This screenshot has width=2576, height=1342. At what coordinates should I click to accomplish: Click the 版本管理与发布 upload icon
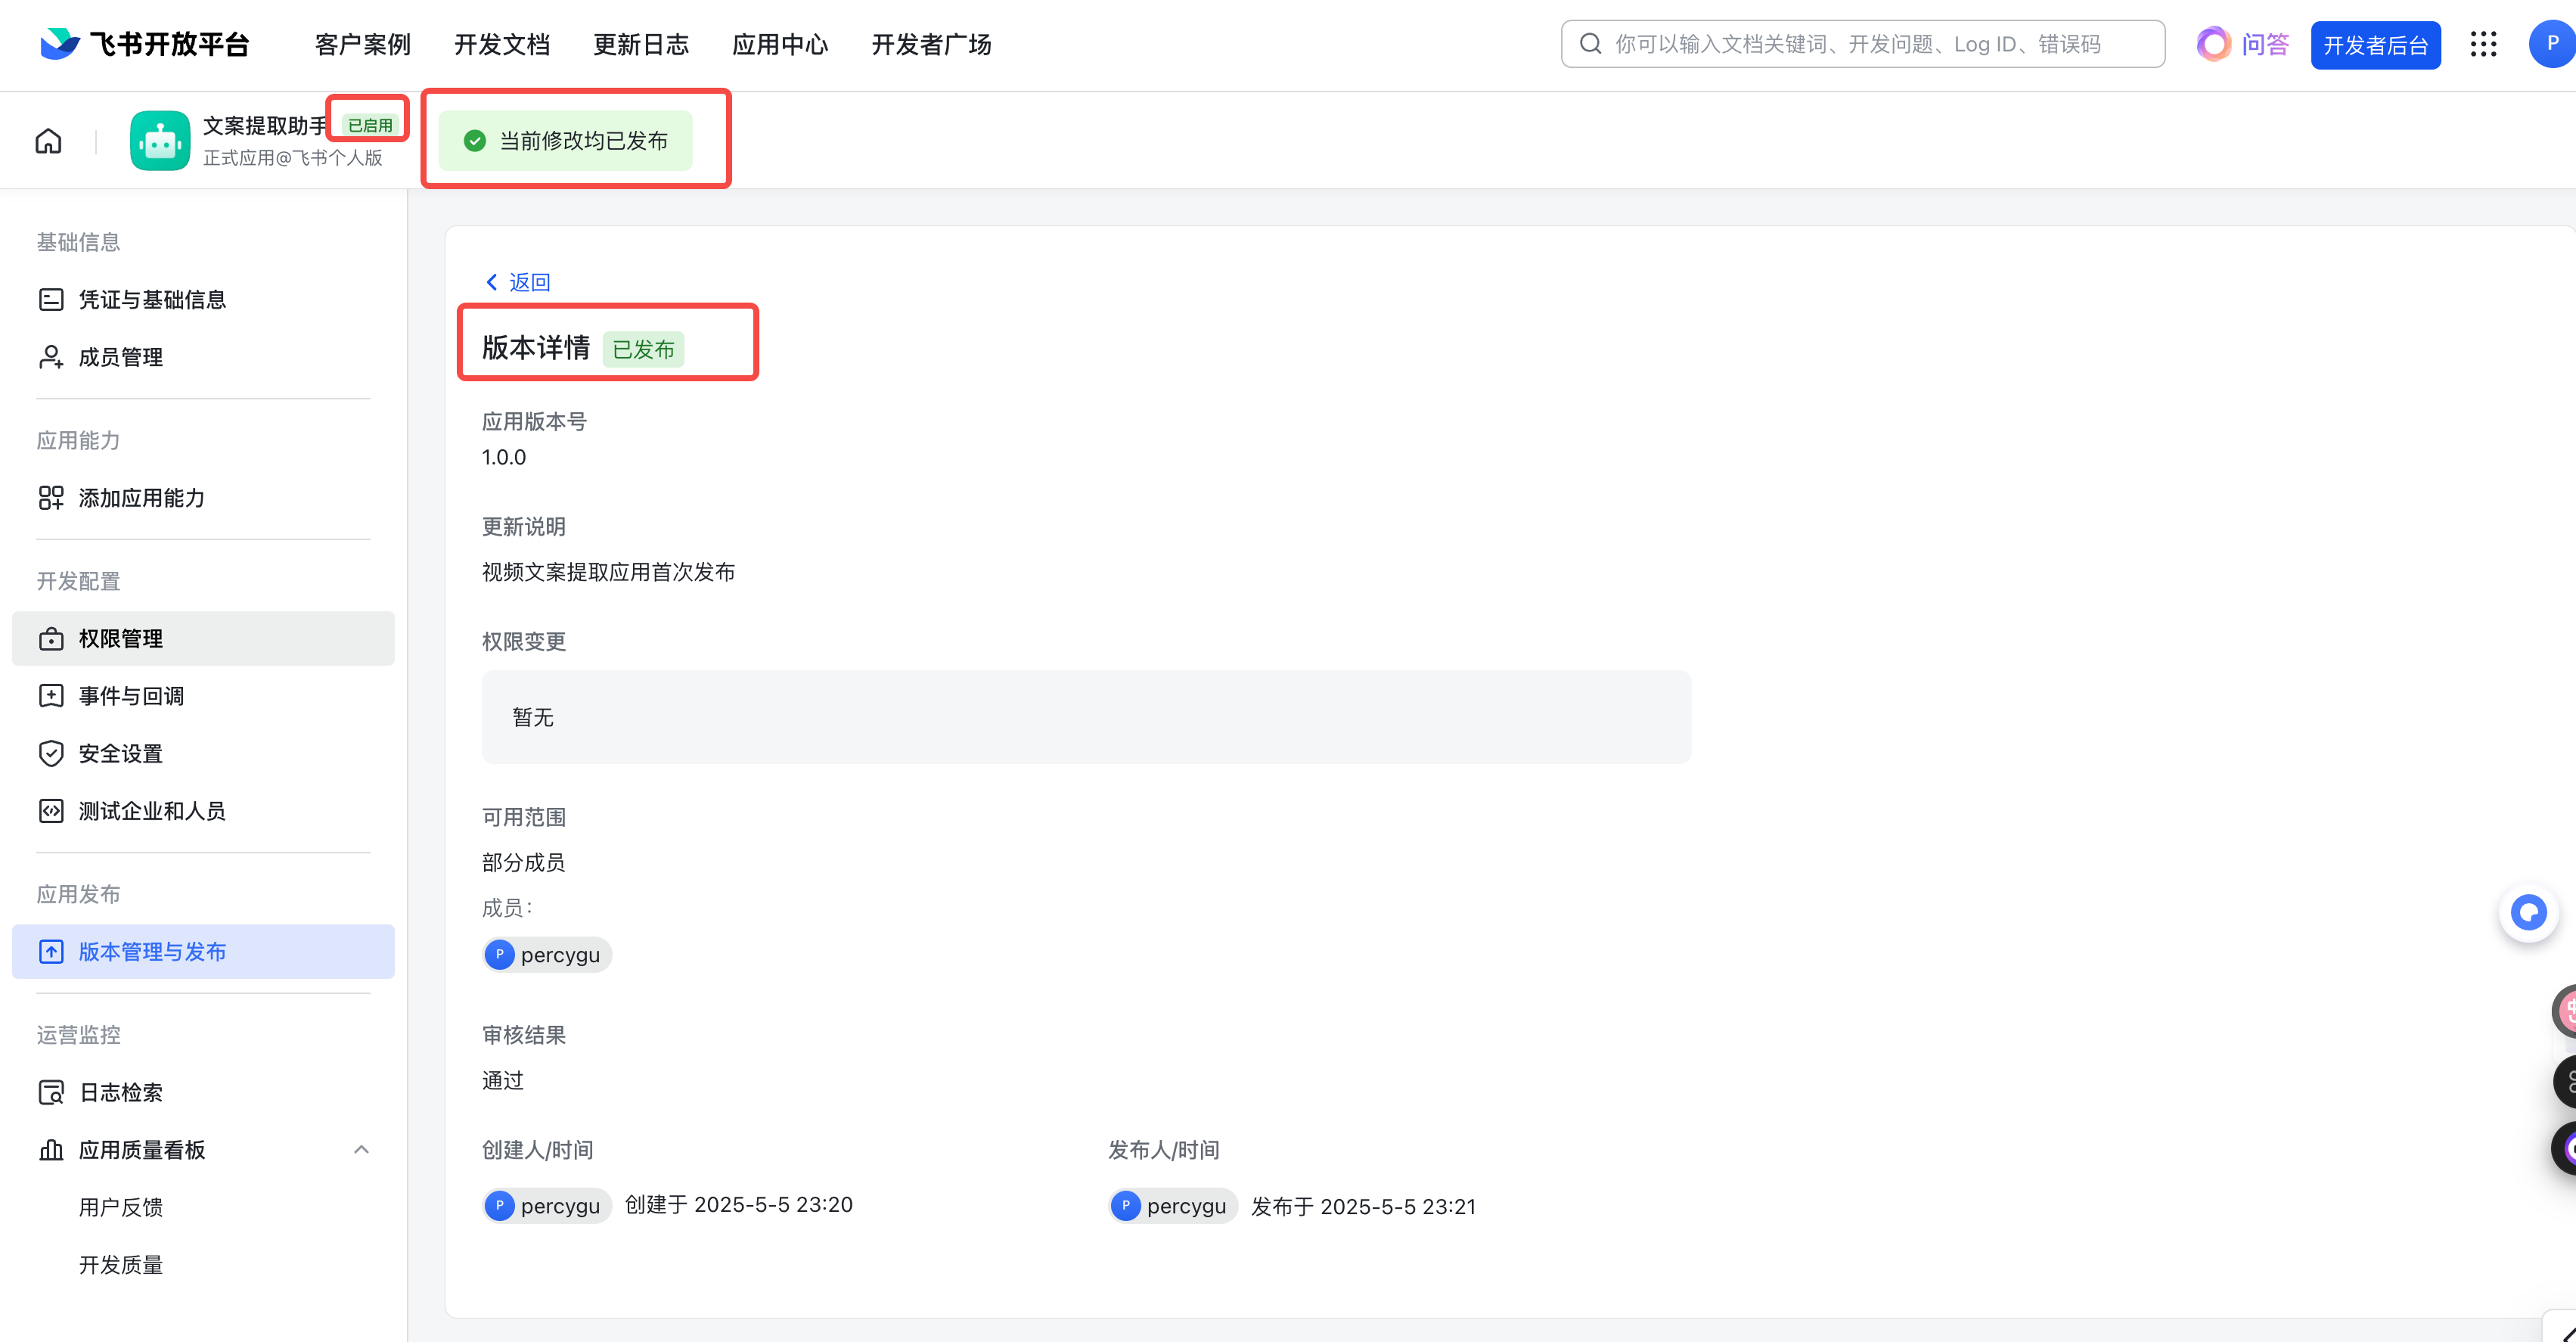coord(51,951)
